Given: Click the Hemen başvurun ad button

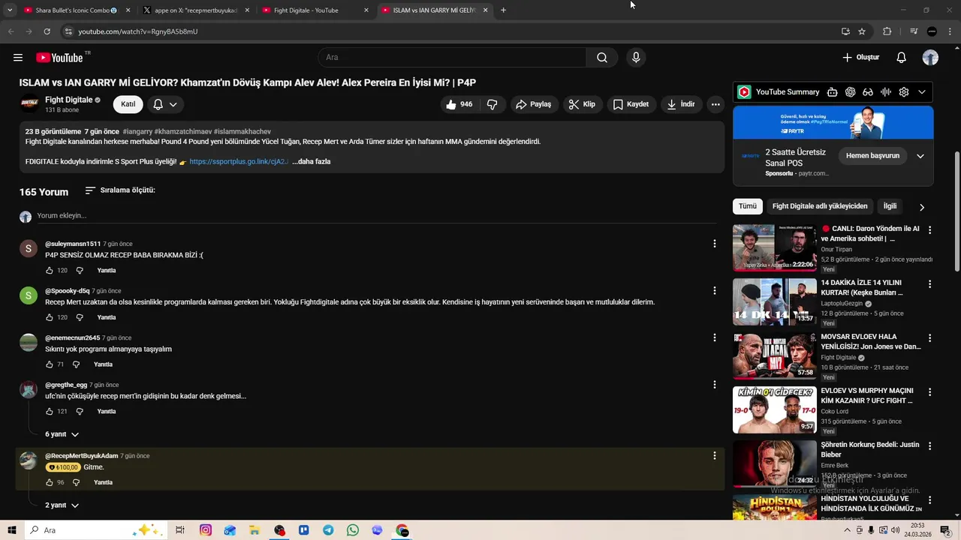Looking at the screenshot, I should 872,156.
